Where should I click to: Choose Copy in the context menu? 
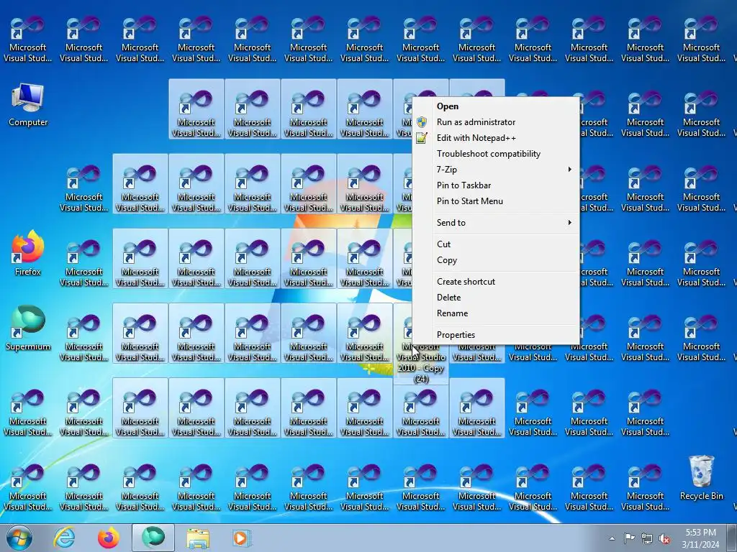pos(496,260)
